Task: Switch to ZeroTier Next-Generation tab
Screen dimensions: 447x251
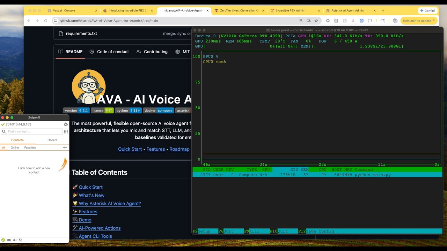Action: pos(240,10)
